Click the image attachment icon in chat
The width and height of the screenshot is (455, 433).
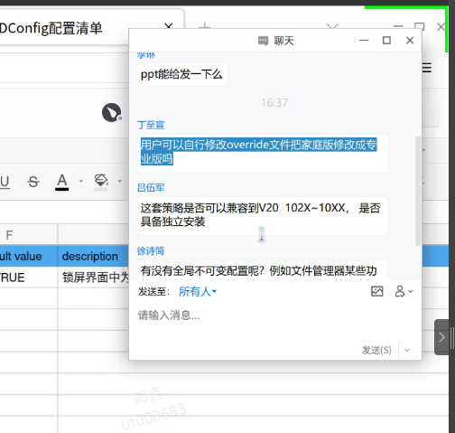pyautogui.click(x=376, y=291)
